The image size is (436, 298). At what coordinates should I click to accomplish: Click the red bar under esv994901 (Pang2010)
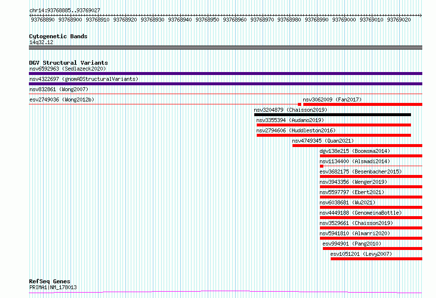click(373, 248)
